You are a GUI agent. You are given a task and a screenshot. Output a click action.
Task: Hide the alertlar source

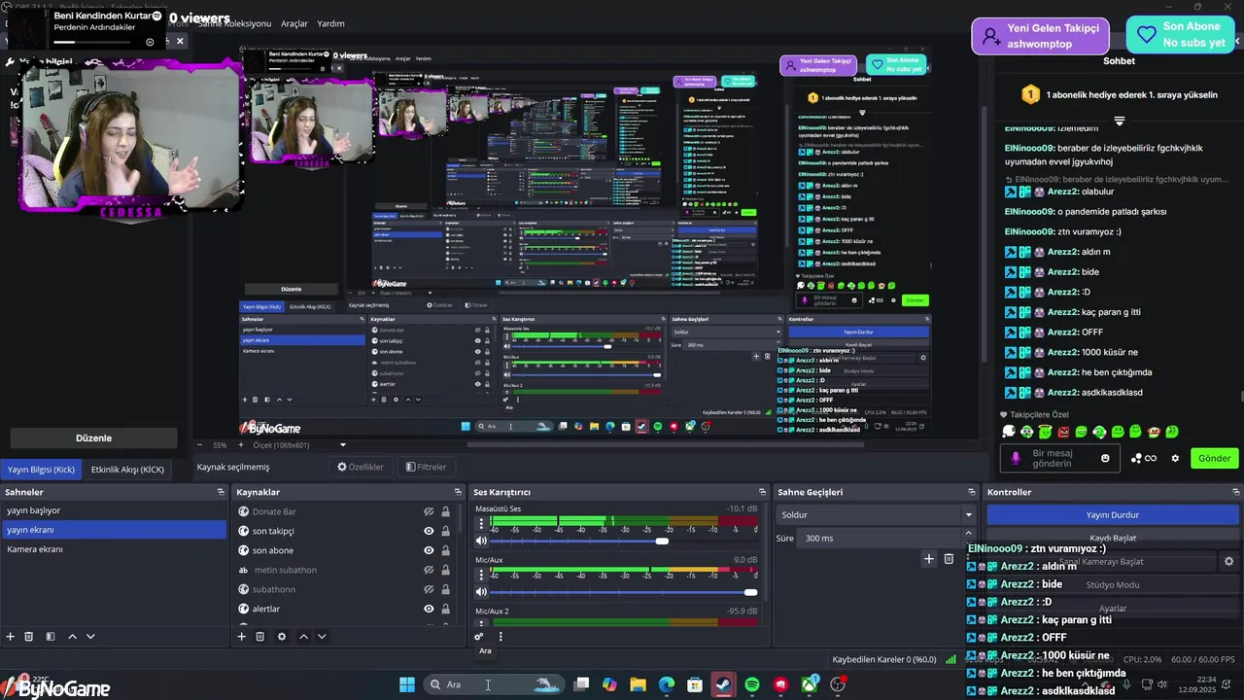(429, 609)
